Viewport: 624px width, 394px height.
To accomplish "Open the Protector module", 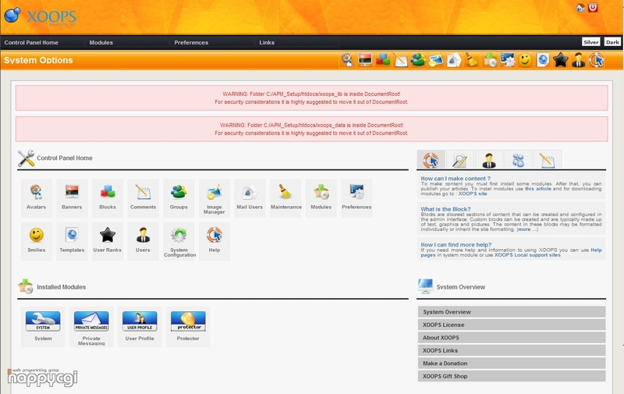I will click(188, 327).
